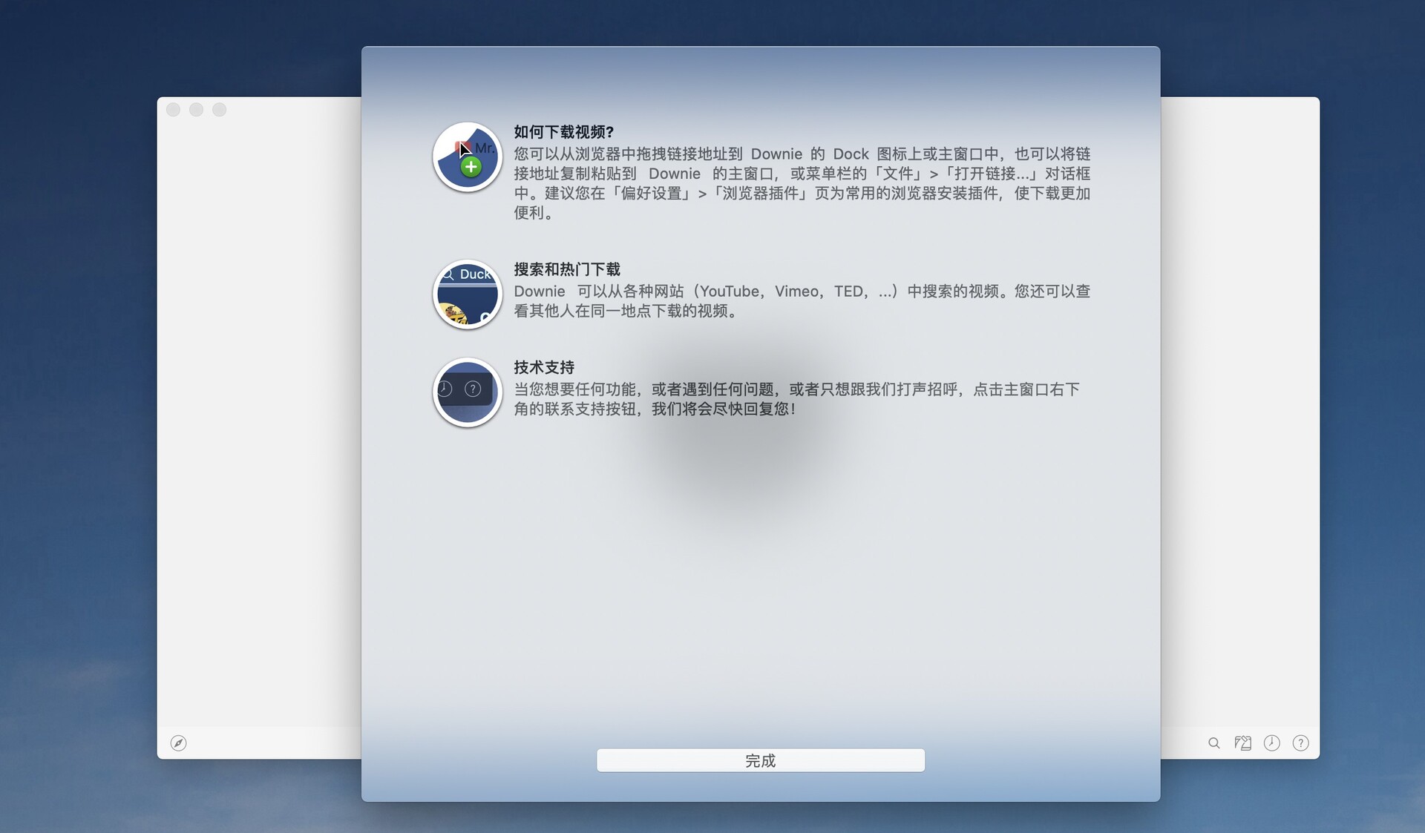Click the 完成 button
This screenshot has width=1425, height=833.
pos(760,760)
